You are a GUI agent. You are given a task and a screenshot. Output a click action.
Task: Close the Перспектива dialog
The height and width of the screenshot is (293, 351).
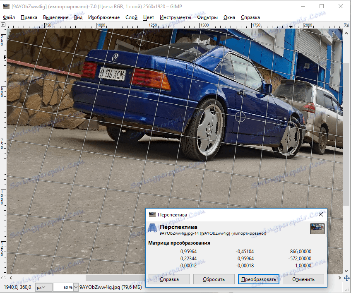point(320,214)
